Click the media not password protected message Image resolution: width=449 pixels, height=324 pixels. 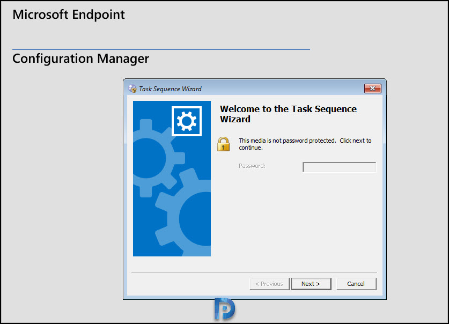(305, 144)
